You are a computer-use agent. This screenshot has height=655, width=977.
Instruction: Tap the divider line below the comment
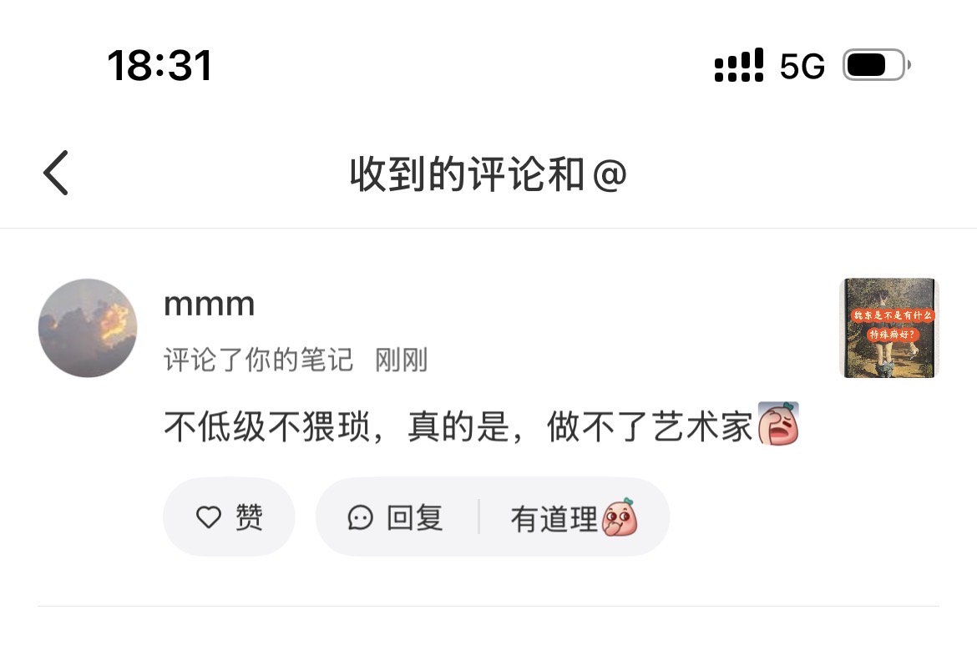pos(488,606)
